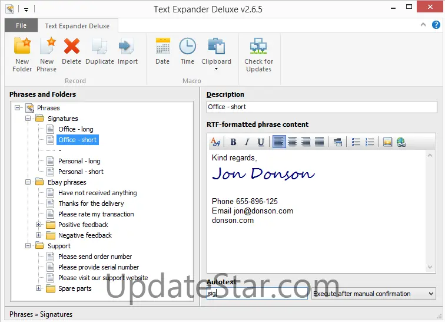Click 'Phrases » Signatures' in the status bar

pyautogui.click(x=41, y=314)
